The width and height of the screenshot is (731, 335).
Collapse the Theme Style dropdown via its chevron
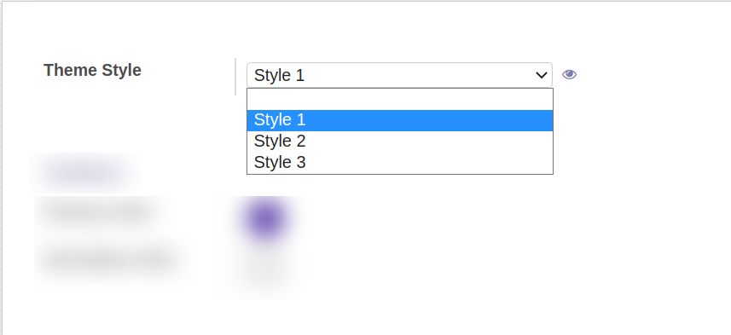(542, 75)
